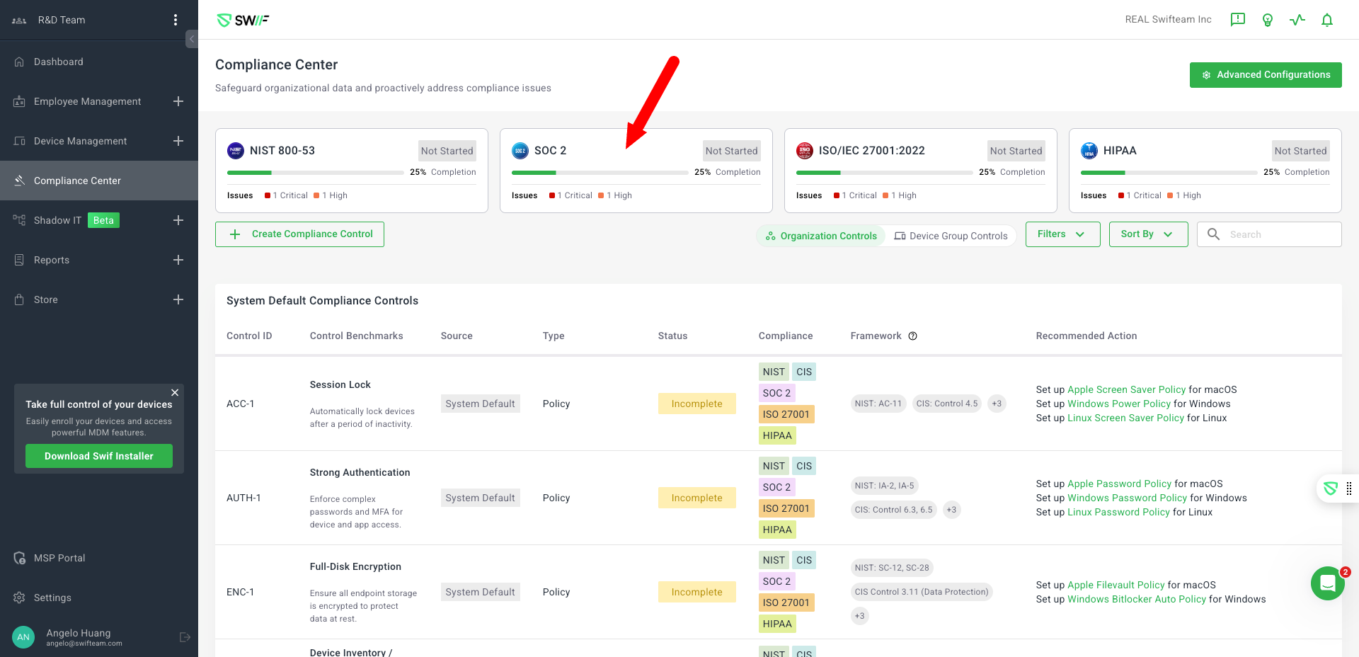
Task: Click the SOC 2 completion progress bar
Action: (600, 173)
